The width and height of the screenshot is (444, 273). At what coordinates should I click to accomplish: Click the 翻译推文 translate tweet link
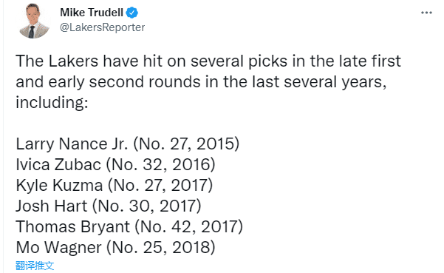[35, 266]
